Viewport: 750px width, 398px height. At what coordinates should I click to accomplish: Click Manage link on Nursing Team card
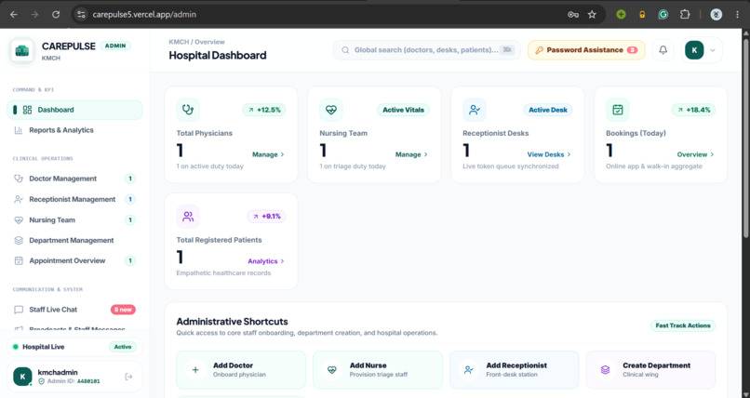click(411, 154)
